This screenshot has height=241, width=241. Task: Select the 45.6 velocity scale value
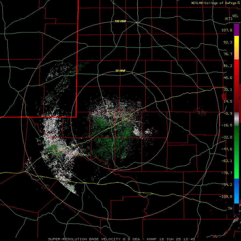tap(228, 78)
